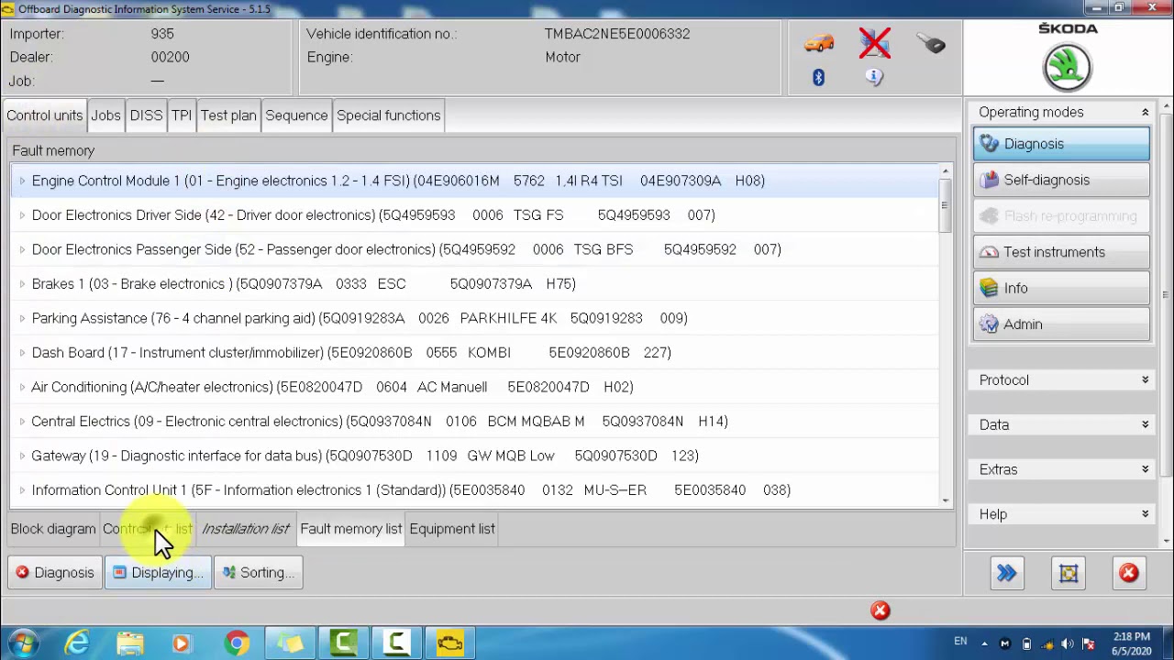Click the red exit icon button

[1128, 574]
